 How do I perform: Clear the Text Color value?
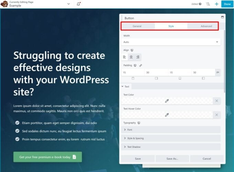[217, 101]
